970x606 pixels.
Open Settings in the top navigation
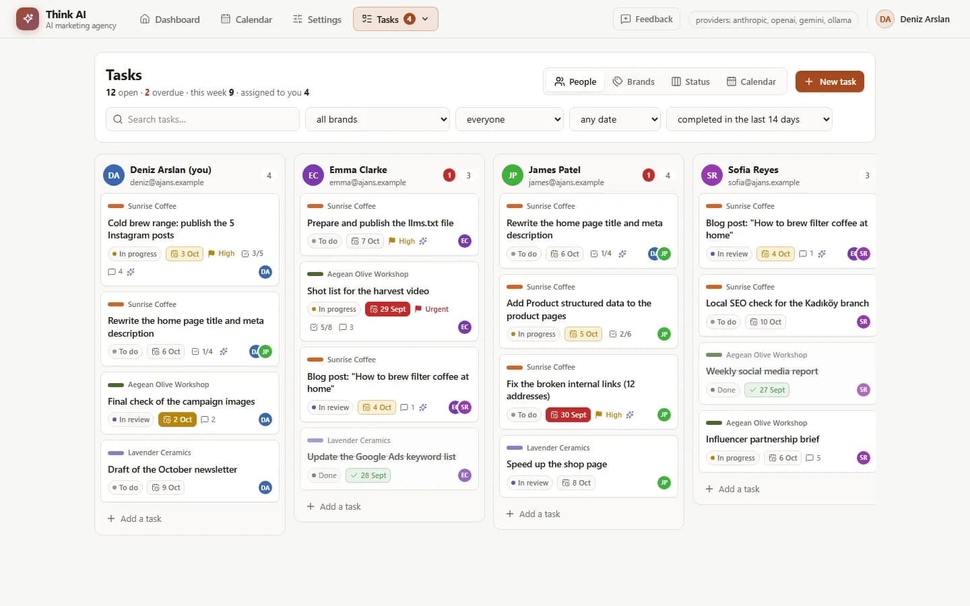pos(317,20)
